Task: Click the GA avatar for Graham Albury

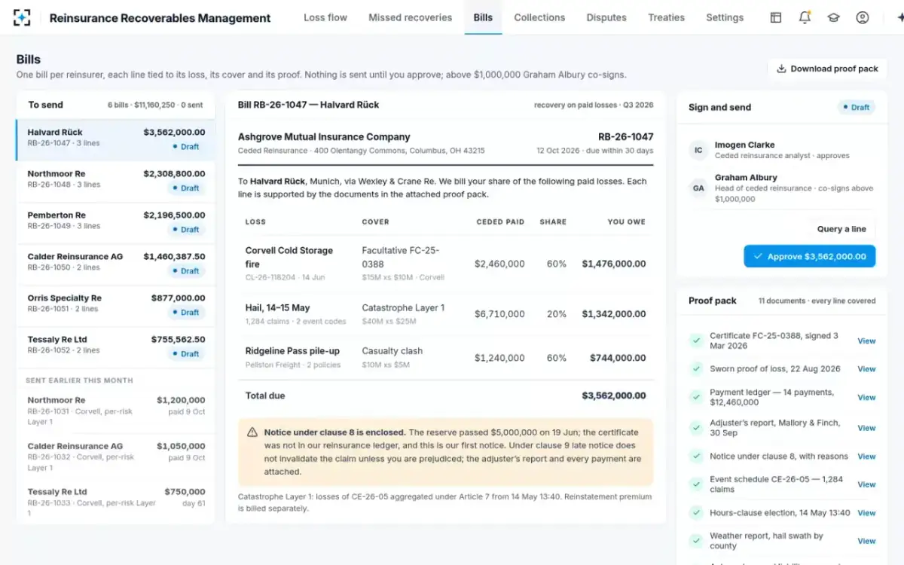Action: tap(698, 188)
